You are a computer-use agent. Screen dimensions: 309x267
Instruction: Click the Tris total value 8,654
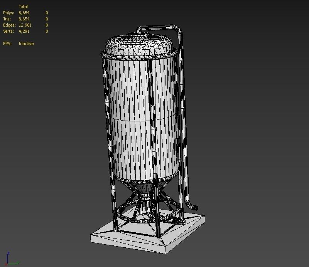(x=24, y=19)
